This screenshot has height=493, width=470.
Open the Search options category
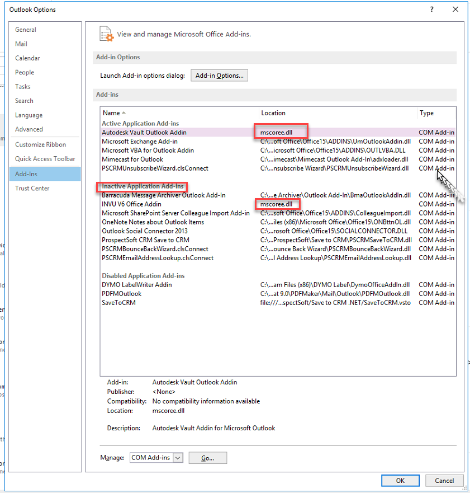(24, 101)
